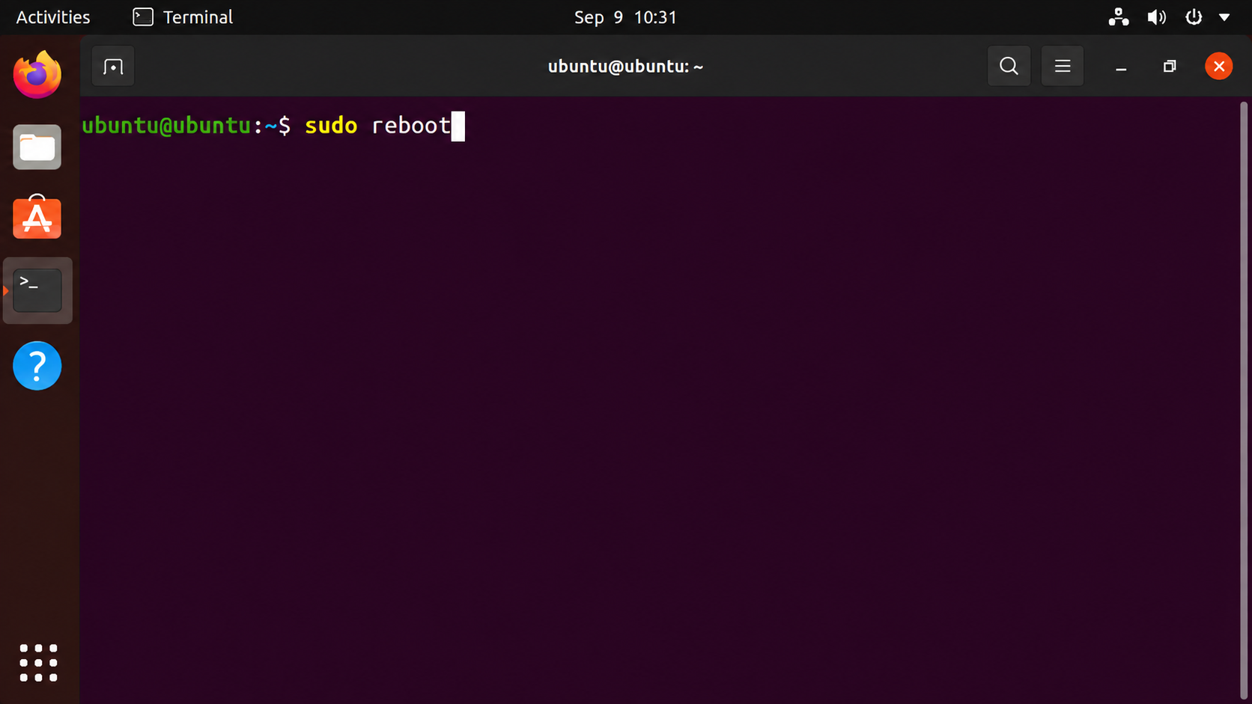Show the applications grid
This screenshot has height=704, width=1252.
coord(38,663)
